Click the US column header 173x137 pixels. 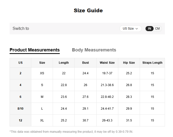pyautogui.click(x=20, y=63)
